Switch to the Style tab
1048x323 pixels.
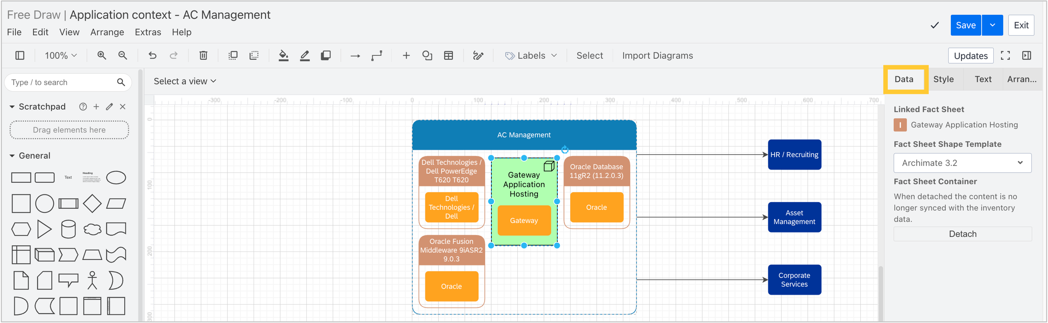coord(943,79)
